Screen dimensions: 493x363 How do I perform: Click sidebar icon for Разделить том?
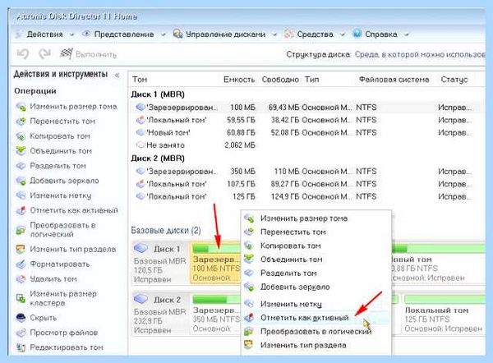pos(21,166)
